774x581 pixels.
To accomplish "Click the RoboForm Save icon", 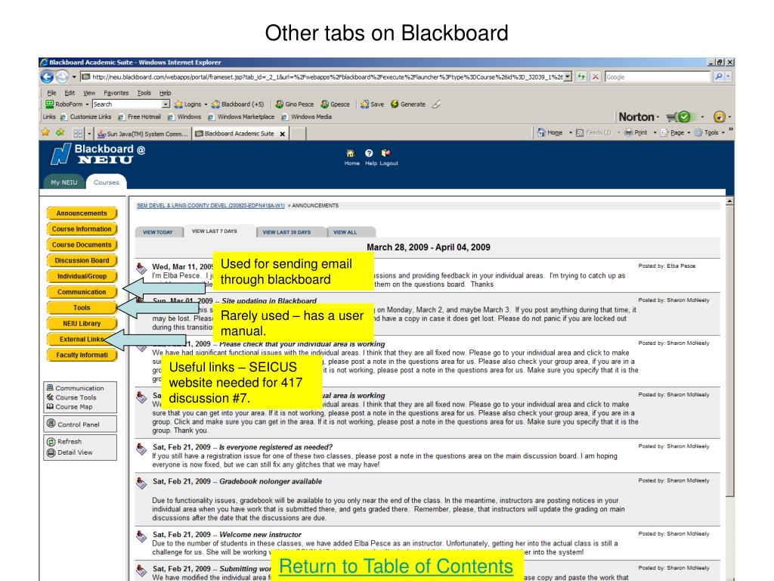I will pos(365,104).
